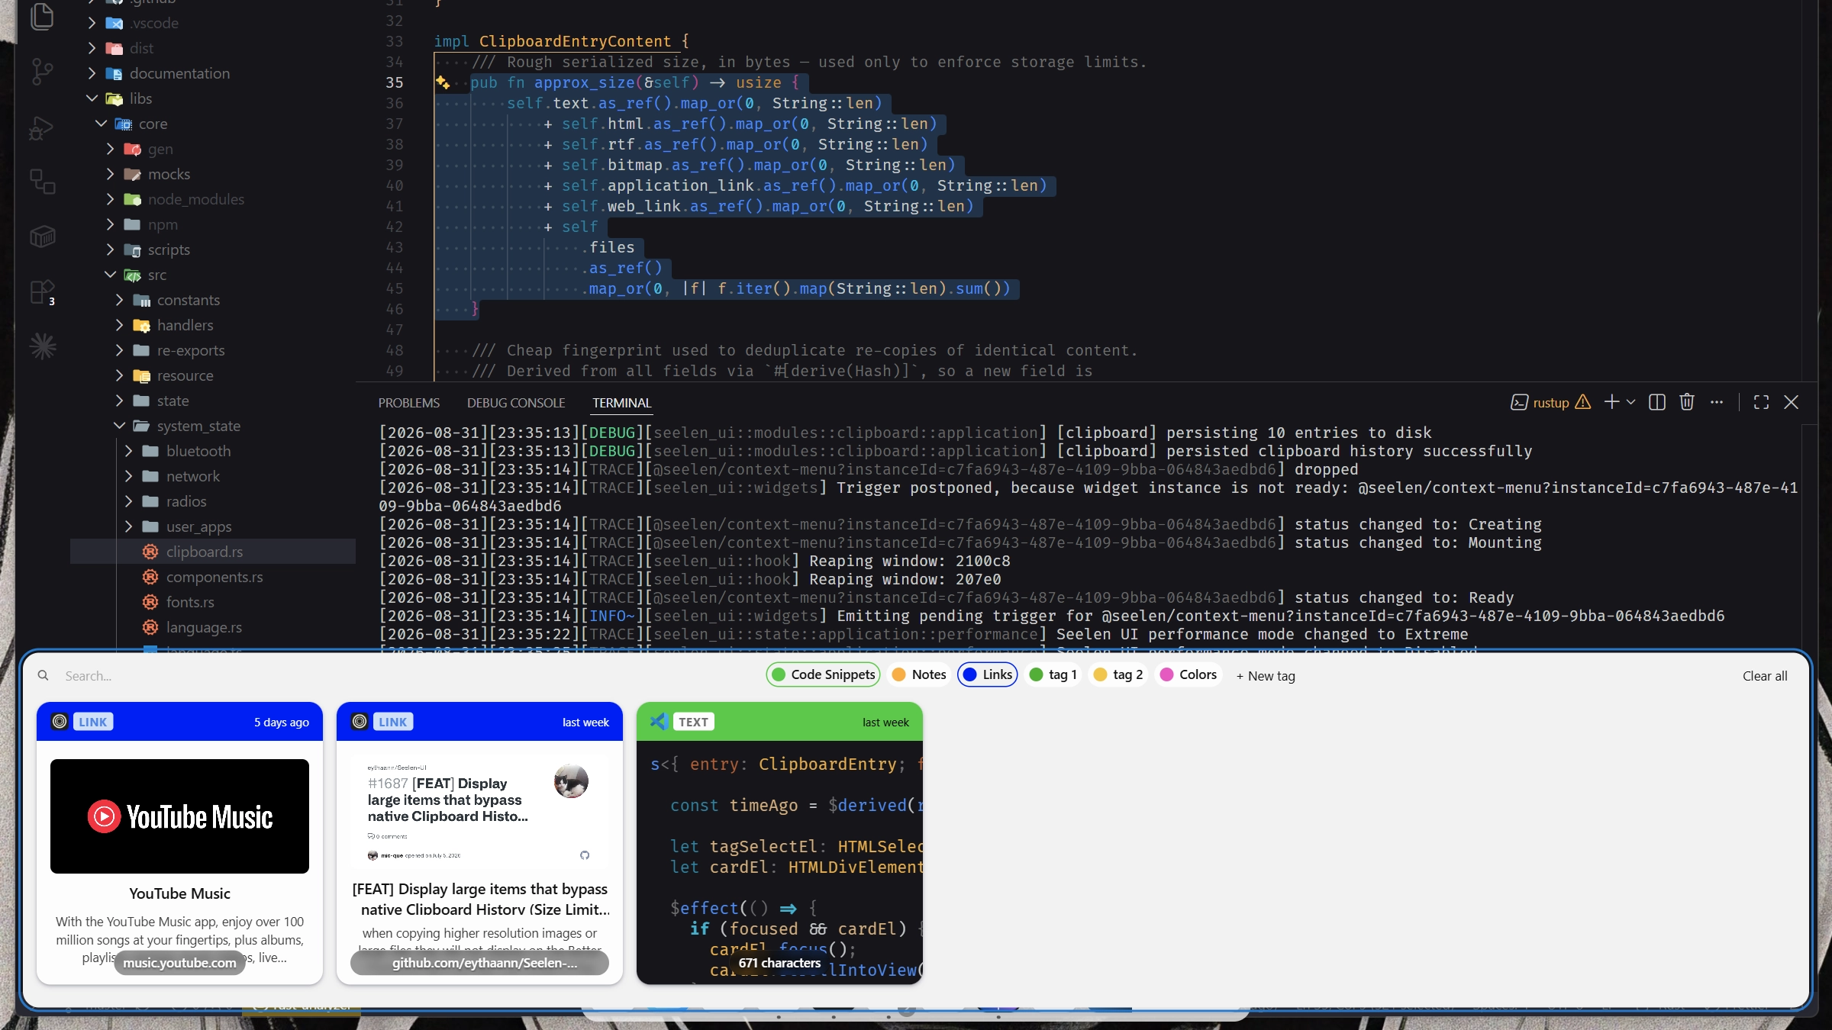The image size is (1832, 1030).
Task: Open the YouTube Music thumbnail
Action: click(179, 816)
